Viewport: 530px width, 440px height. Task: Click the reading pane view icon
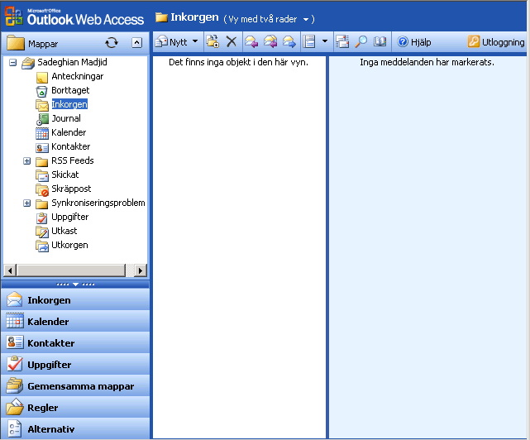coord(309,41)
